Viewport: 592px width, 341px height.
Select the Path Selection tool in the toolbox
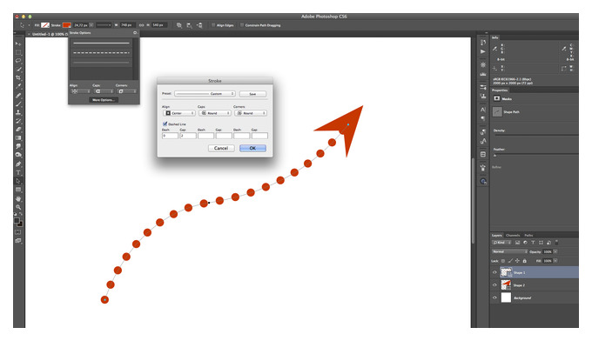click(x=18, y=182)
